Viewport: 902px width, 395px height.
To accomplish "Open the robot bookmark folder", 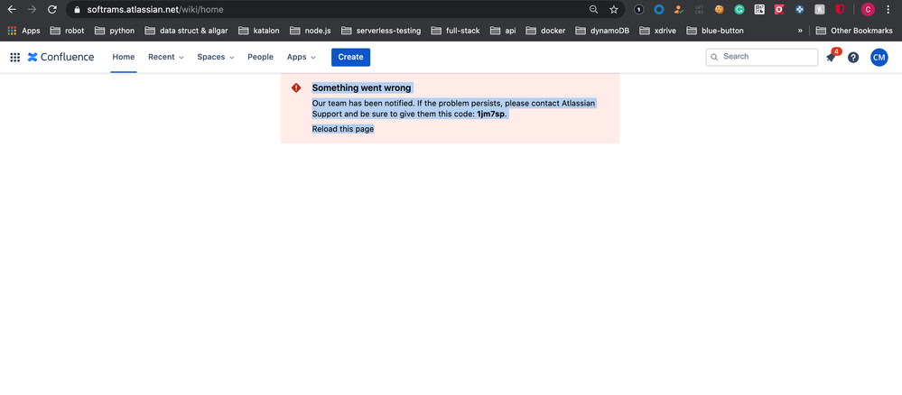I will coord(68,31).
